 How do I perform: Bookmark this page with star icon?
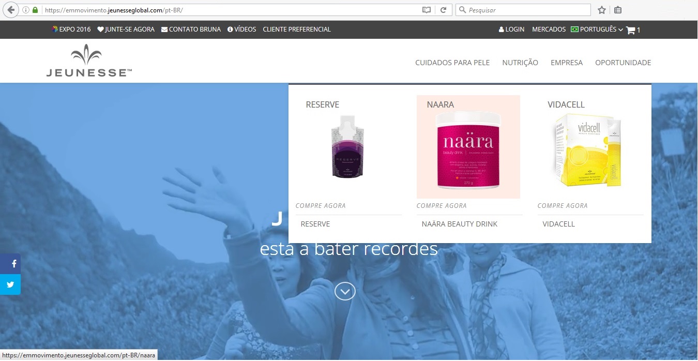602,10
